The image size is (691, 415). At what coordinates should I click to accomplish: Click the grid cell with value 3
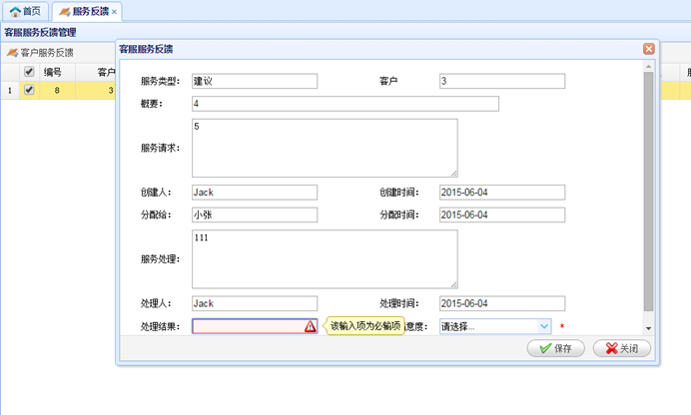pyautogui.click(x=96, y=90)
